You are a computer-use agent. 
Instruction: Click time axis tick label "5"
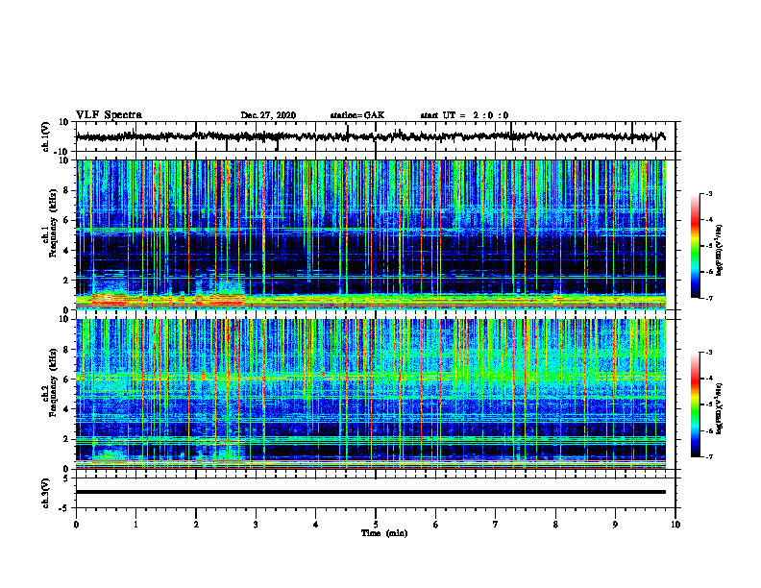coord(376,525)
